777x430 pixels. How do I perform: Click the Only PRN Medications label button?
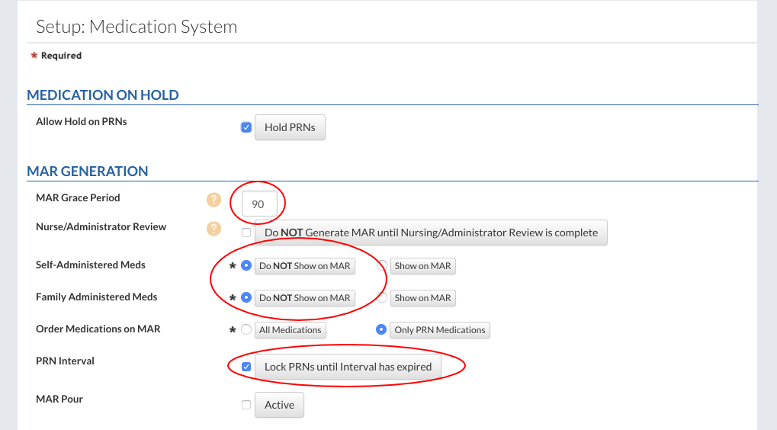coord(439,330)
